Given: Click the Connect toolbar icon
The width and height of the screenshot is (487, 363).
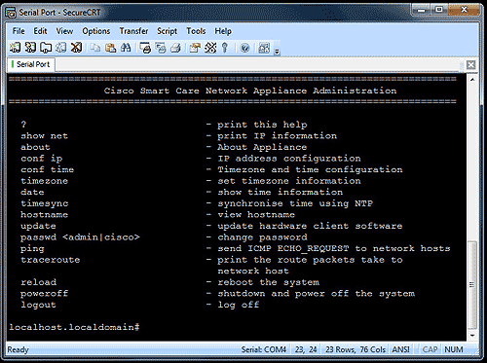Looking at the screenshot, I should [x=15, y=48].
